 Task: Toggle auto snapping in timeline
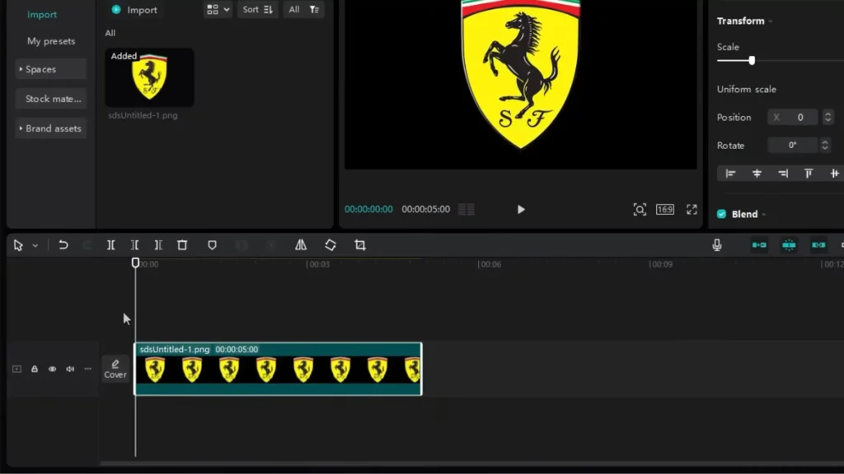point(789,245)
